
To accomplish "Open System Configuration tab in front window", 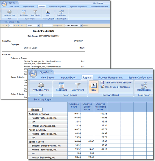I will [x=140, y=77].
